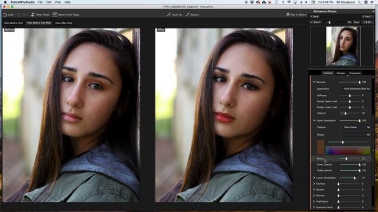
Task: Click the Wi-Fi status icon
Action: [x=289, y=2]
